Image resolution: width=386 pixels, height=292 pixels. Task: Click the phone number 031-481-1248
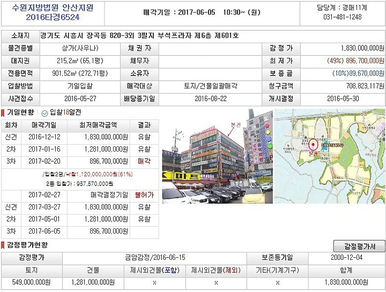[343, 17]
